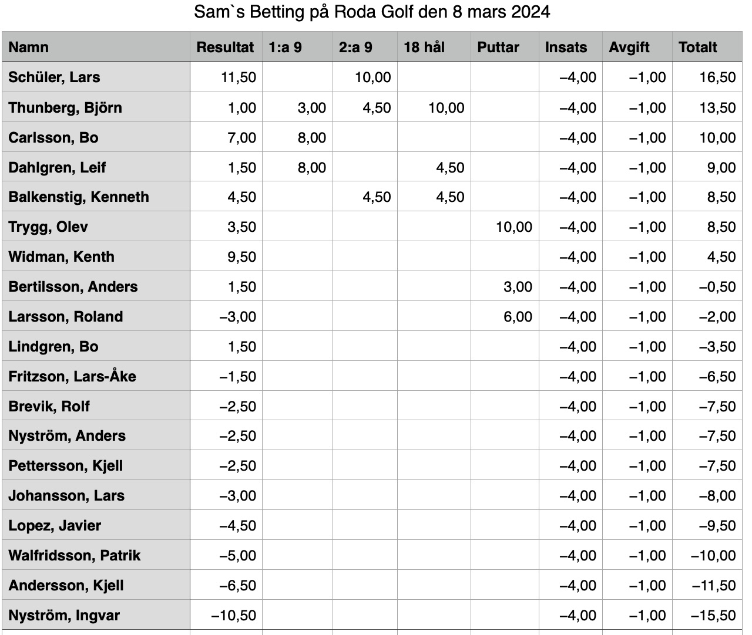752x635 pixels.
Task: Click the Totalt column header
Action: (707, 47)
